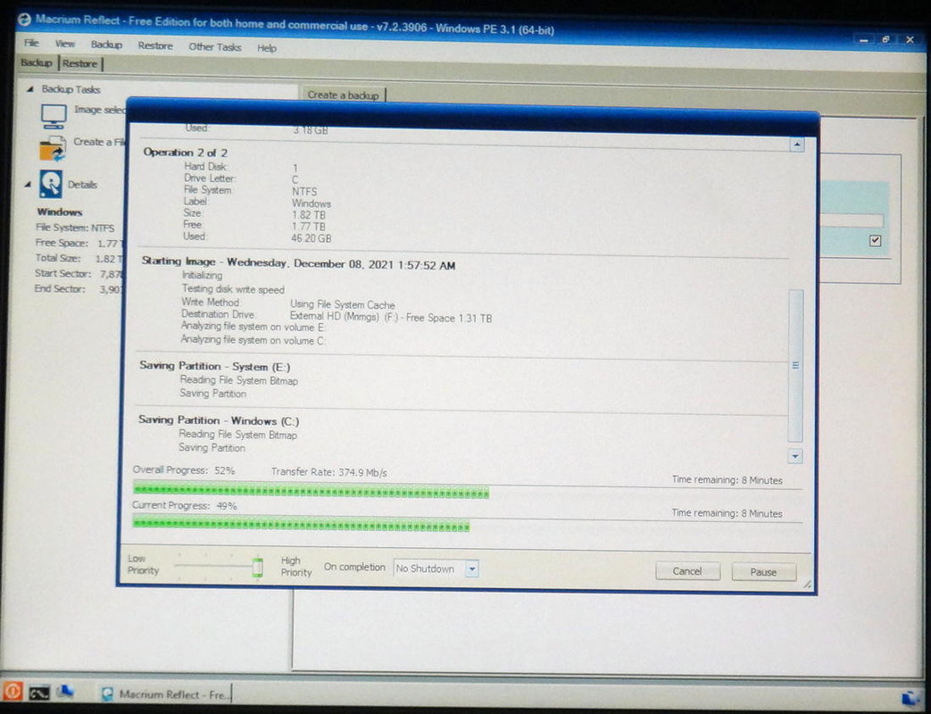Viewport: 931px width, 714px height.
Task: Switch to the Restore tab below the menu bar
Action: (80, 63)
